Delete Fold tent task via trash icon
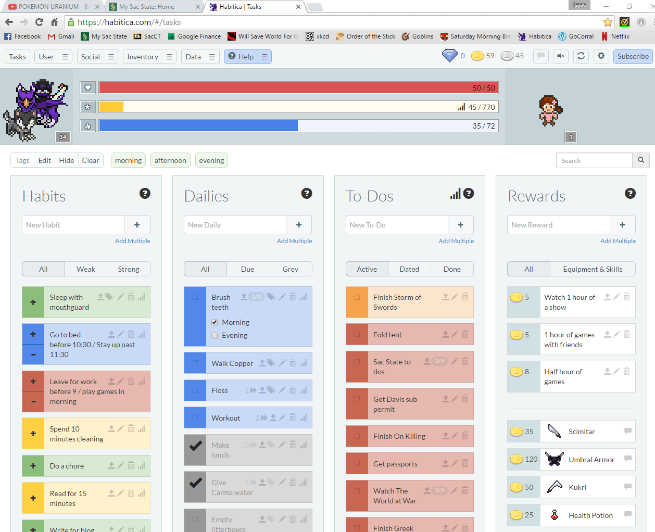655x532 pixels. (x=465, y=334)
